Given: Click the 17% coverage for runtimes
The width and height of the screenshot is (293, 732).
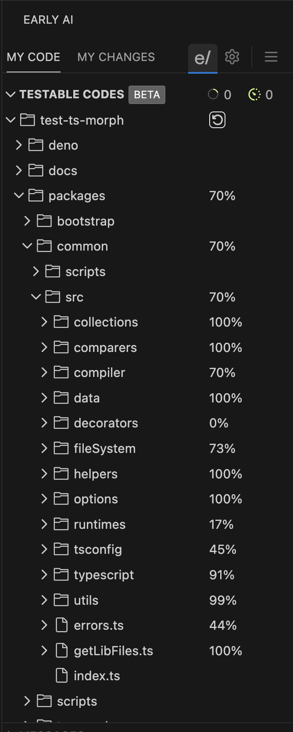Looking at the screenshot, I should 222,524.
